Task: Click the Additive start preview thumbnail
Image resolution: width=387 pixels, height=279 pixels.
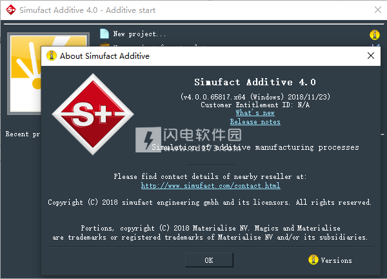Action: point(25,74)
